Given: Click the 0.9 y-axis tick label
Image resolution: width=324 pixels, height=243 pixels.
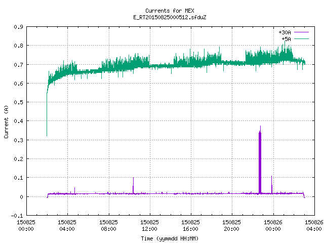Looking at the screenshot, I should [18, 27].
